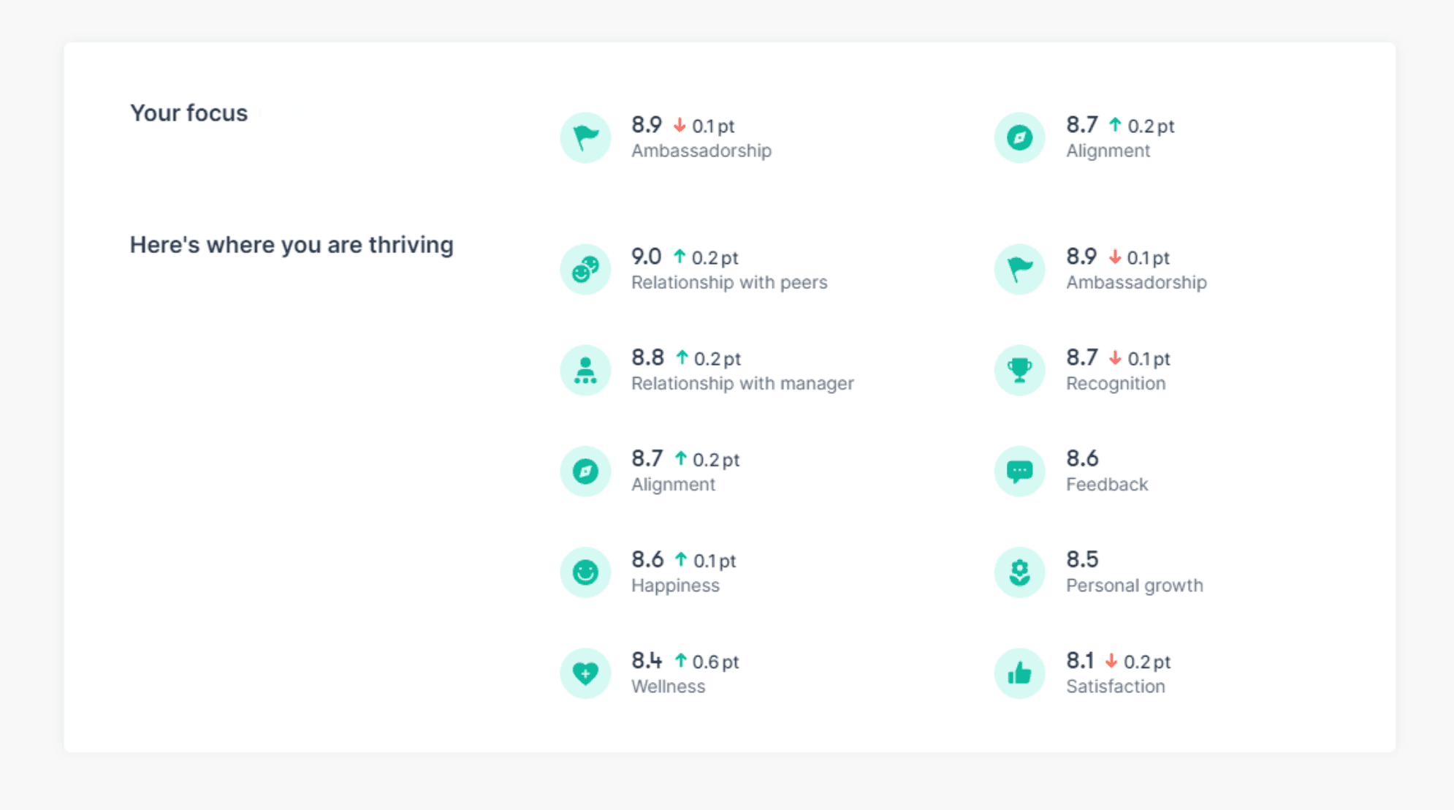Click the Ambassadorship label in Your focus
1454x810 pixels.
pos(701,151)
